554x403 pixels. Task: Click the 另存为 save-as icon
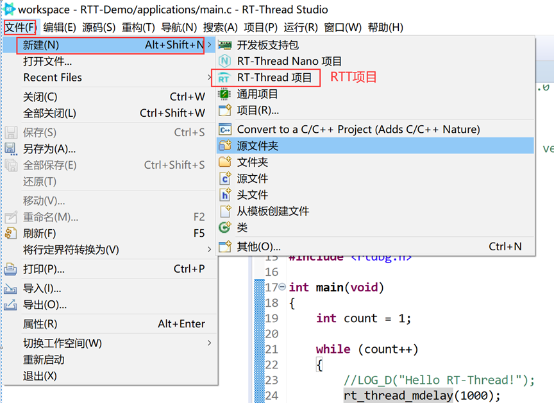pyautogui.click(x=11, y=149)
